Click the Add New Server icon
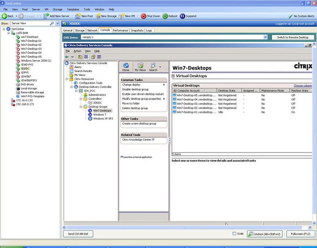 click(46, 16)
